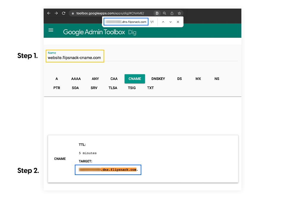
Task: Click the next-match down chevron in find bar
Action: (170, 22)
